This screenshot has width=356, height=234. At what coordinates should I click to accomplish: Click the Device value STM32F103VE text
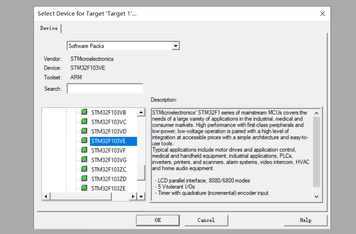[x=87, y=68]
